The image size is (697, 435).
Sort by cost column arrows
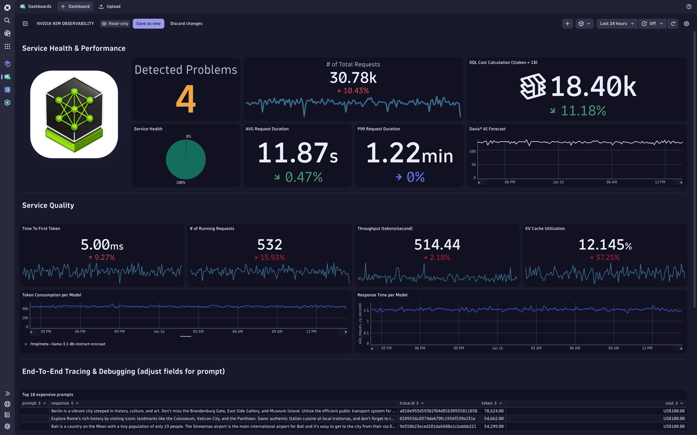click(x=677, y=403)
